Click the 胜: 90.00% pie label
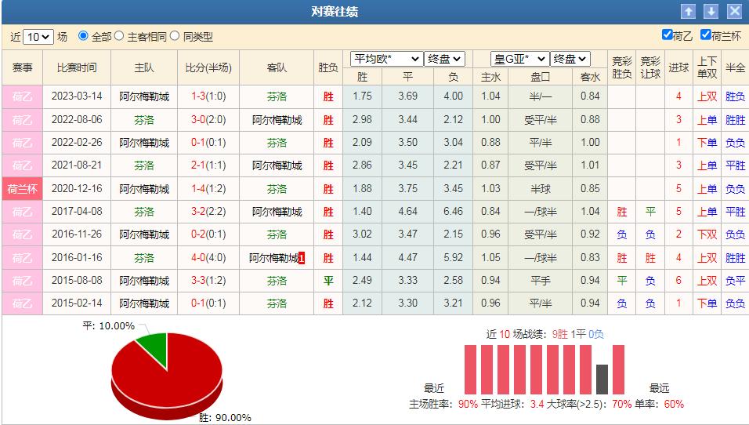Screen dimensions: 749x425 coord(225,417)
